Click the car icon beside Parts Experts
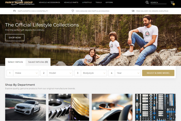The width and height of the screenshot is (181, 121). [x=15, y=11]
